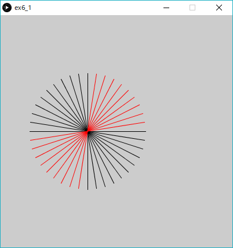Click tip of red line just below horizontal's left end
233x248 pixels.
[x=31, y=140]
